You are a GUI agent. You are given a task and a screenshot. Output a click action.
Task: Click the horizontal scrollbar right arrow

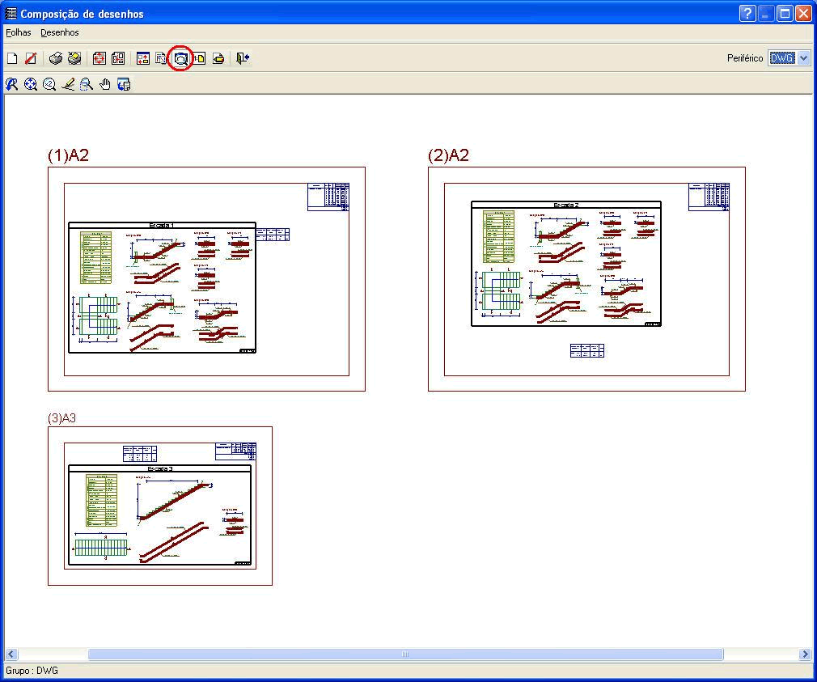(x=805, y=654)
